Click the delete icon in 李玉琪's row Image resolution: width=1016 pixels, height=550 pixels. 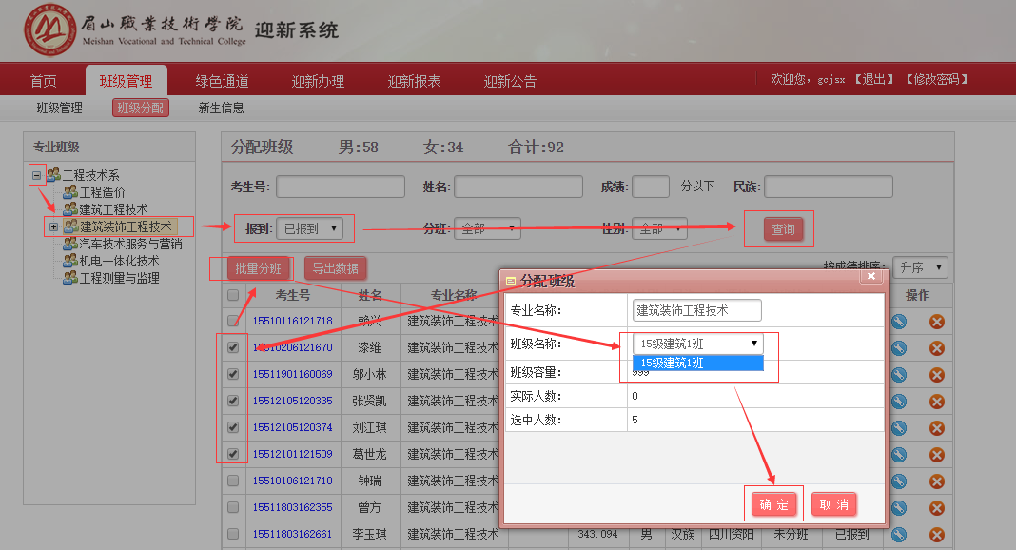click(936, 535)
